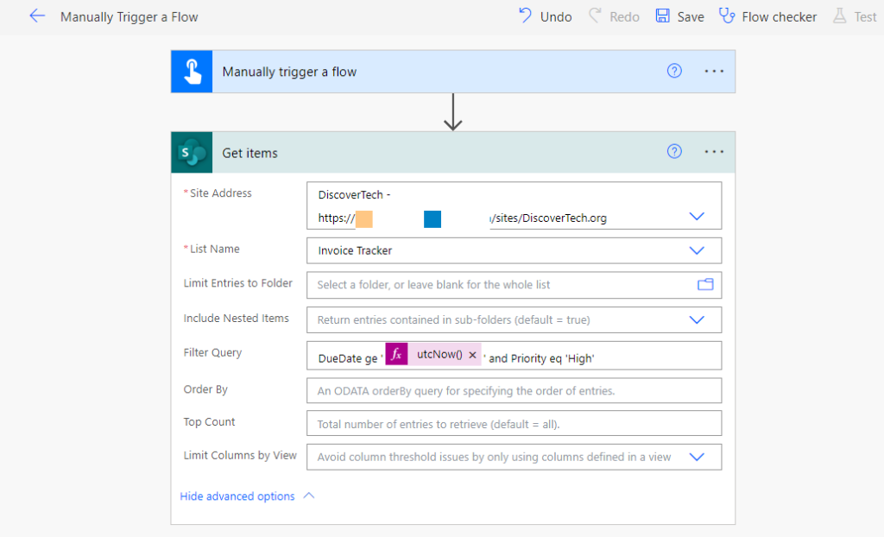The height and width of the screenshot is (537, 884).
Task: Go back using the left arrow icon
Action: click(x=37, y=16)
